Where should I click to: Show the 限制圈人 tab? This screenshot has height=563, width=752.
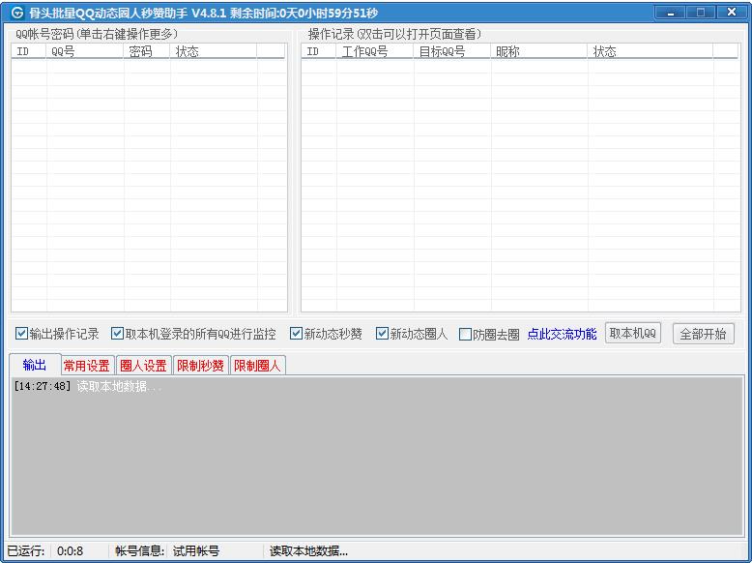pos(257,366)
